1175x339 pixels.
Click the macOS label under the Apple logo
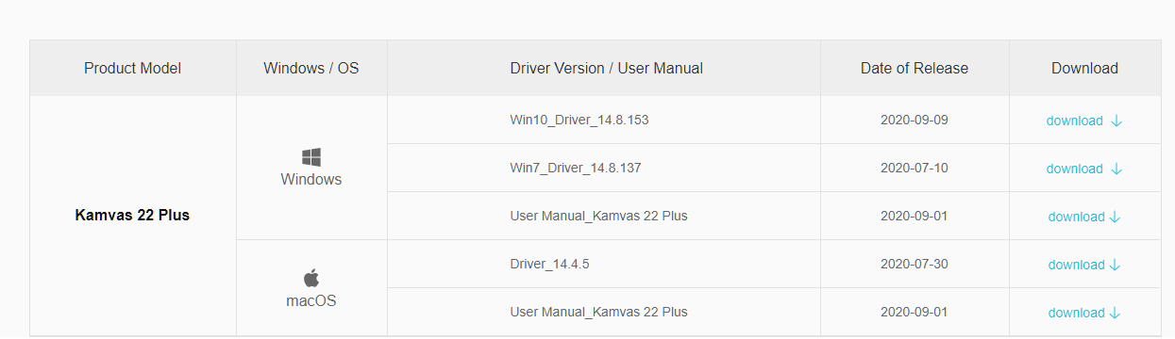tap(311, 301)
